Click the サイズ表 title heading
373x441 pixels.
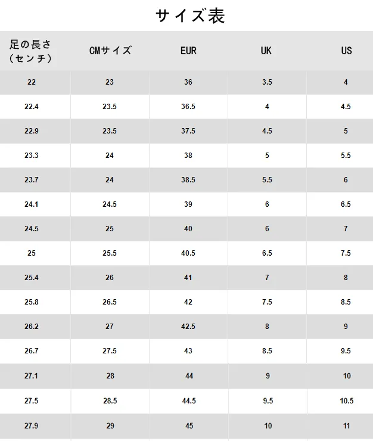190,15
